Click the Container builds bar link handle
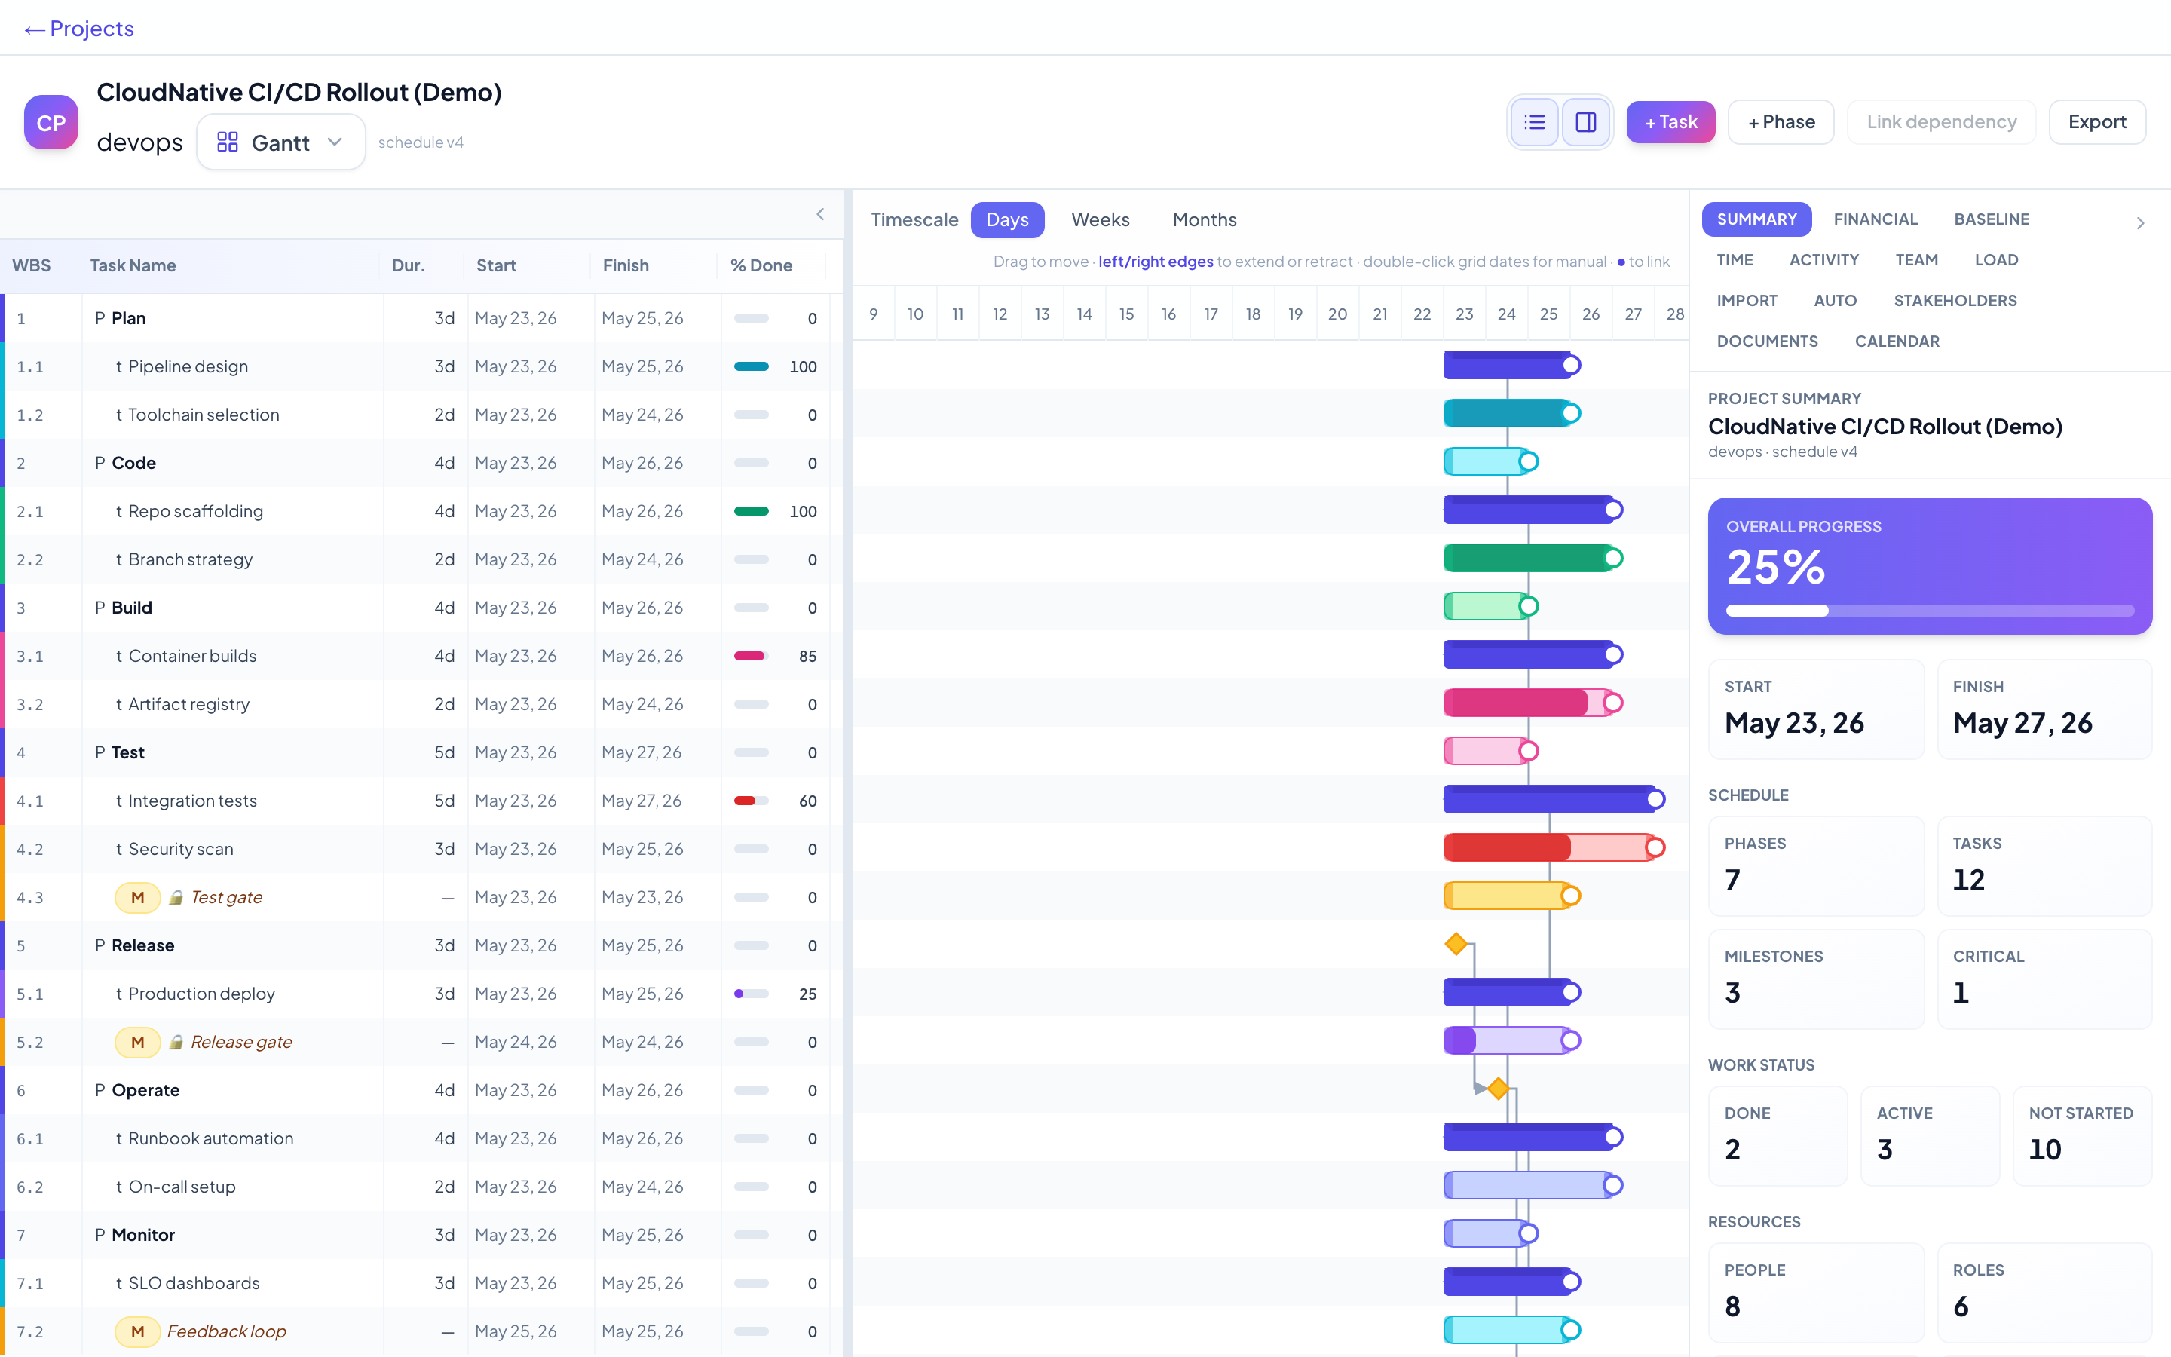This screenshot has height=1357, width=2171. 1613,703
